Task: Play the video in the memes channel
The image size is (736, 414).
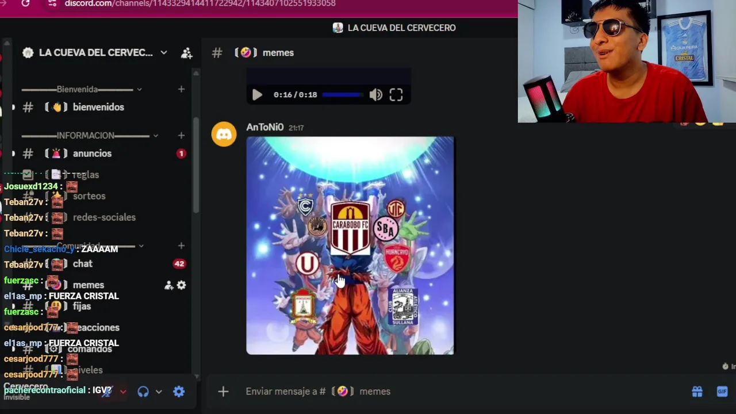Action: [x=257, y=95]
